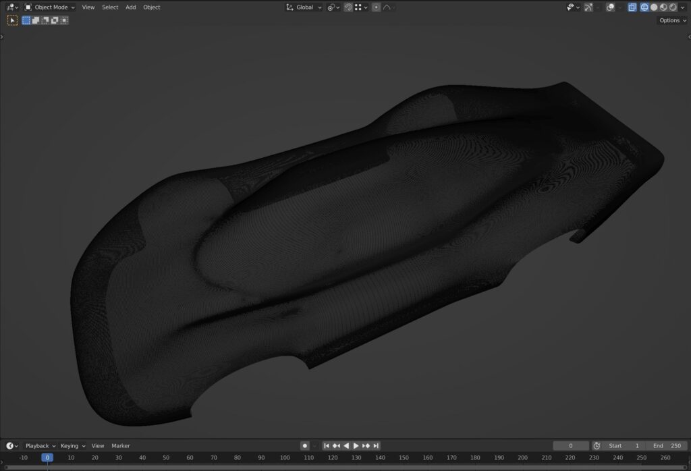This screenshot has height=471, width=691.
Task: Click the Tweak select tool icon
Action: 12,20
